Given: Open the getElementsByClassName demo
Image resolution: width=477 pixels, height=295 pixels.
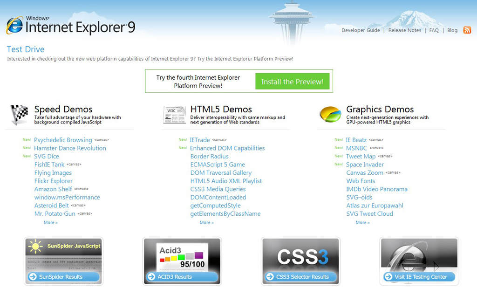Looking at the screenshot, I should pos(225,214).
